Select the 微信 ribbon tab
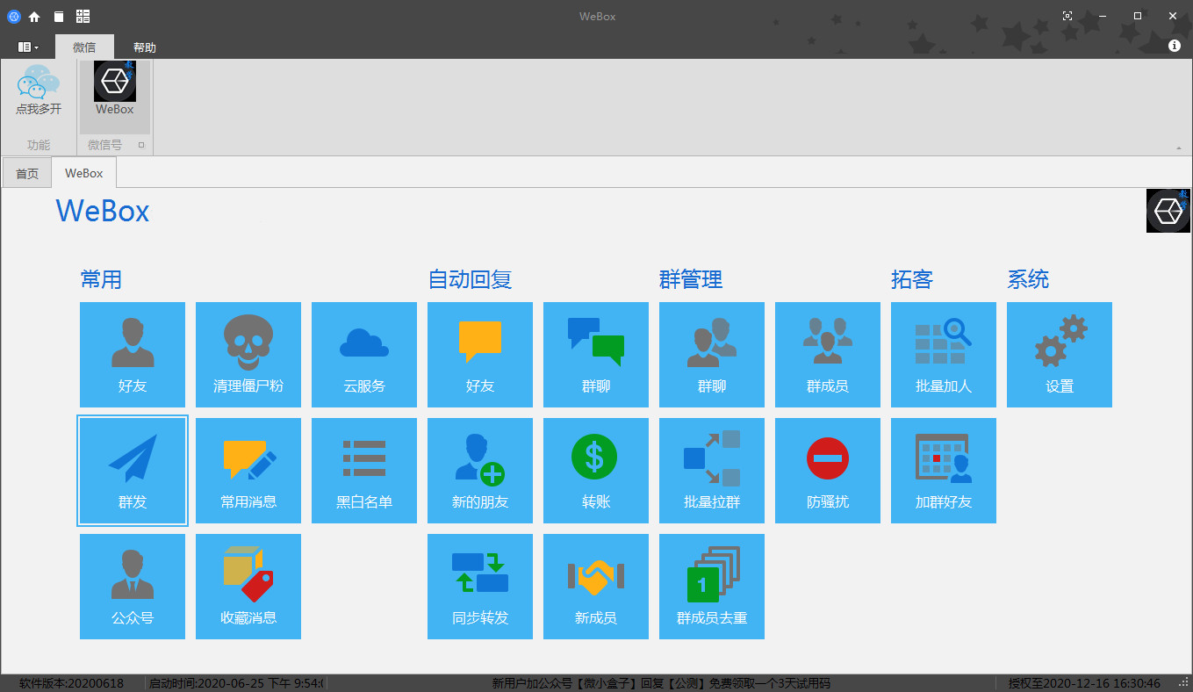This screenshot has width=1193, height=692. point(85,47)
